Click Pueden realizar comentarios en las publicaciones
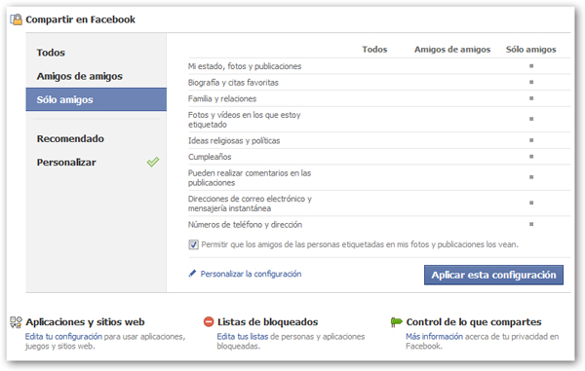The image size is (585, 371). 250,177
